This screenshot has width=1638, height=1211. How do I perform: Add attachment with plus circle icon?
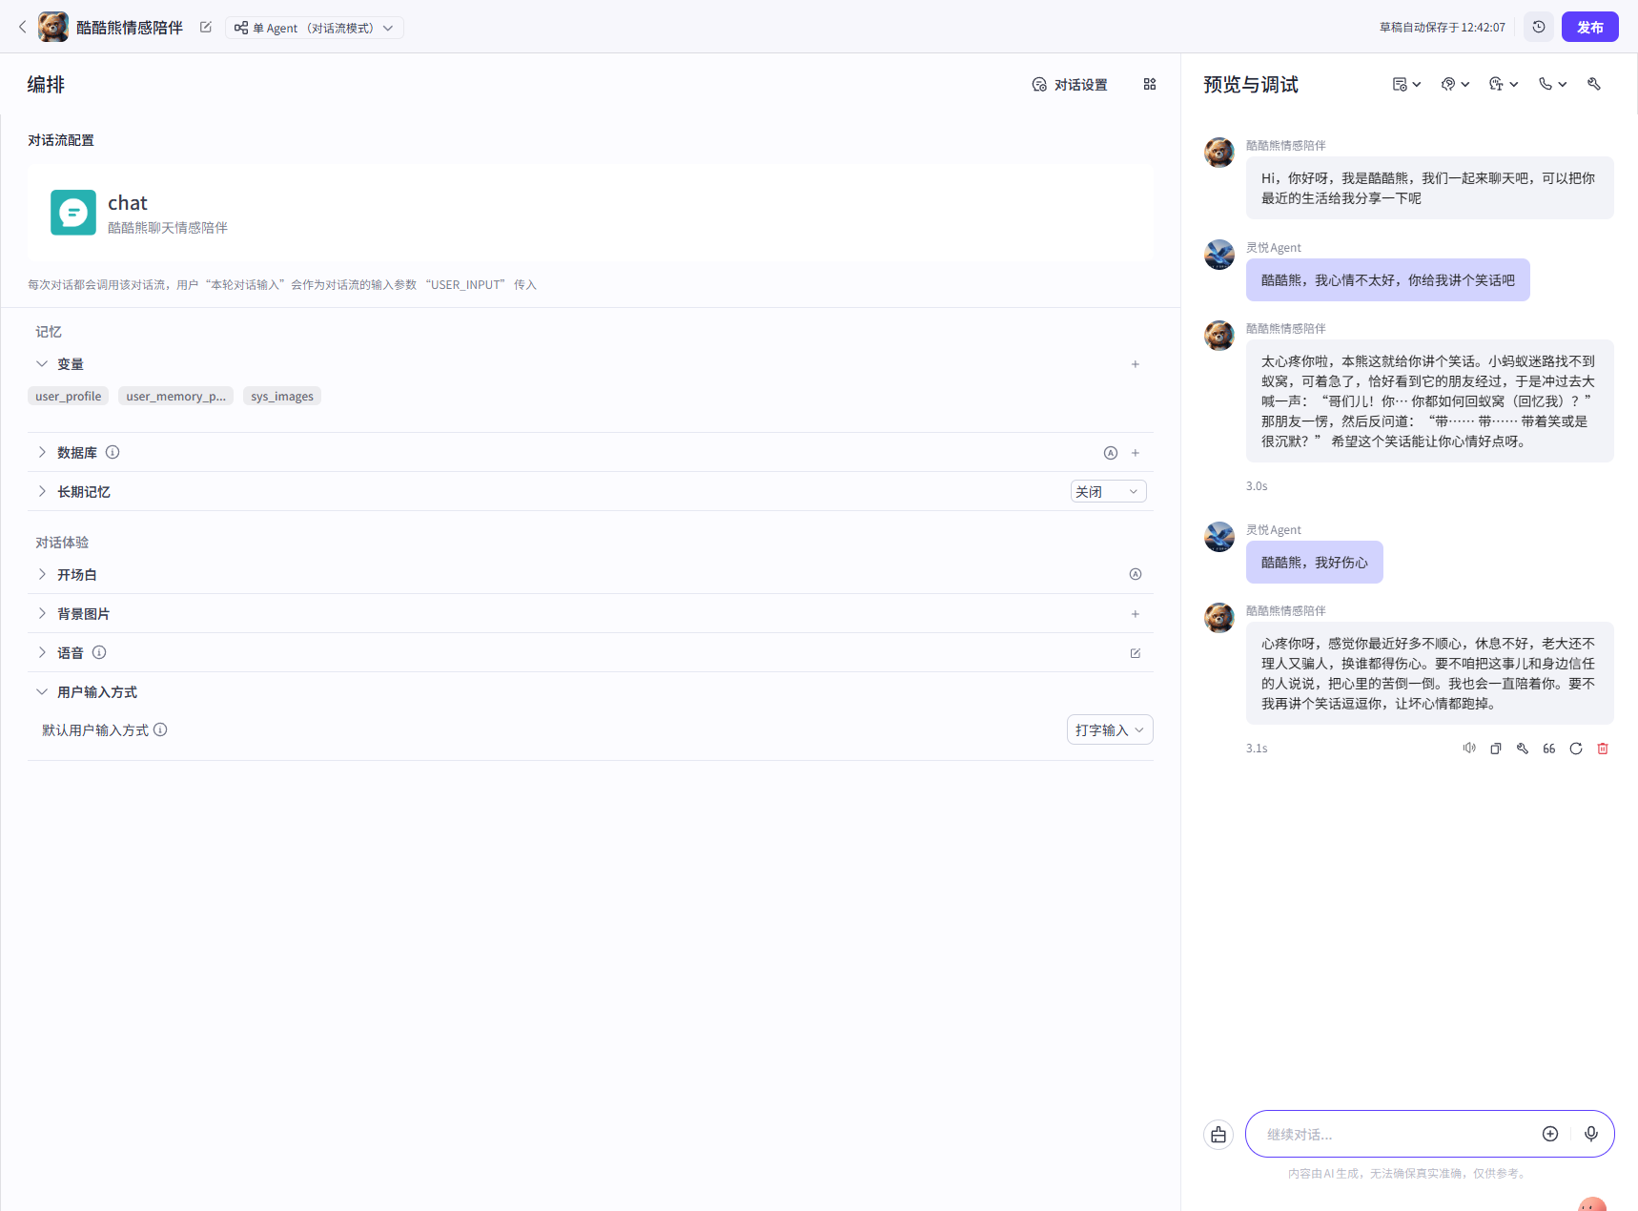(x=1550, y=1134)
